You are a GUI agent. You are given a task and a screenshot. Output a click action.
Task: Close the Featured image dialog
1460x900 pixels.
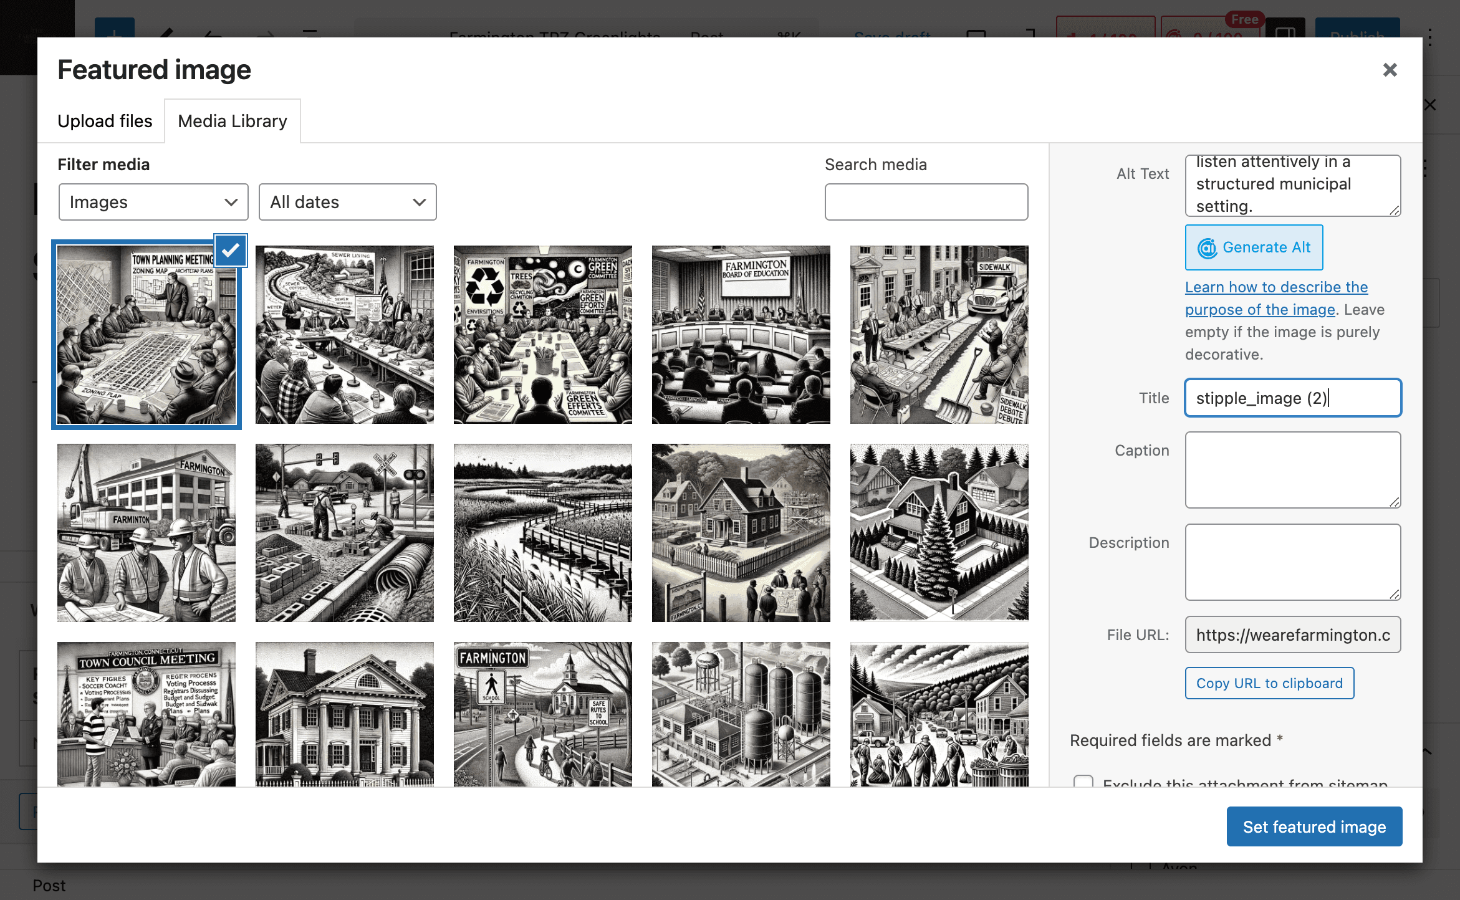1390,70
